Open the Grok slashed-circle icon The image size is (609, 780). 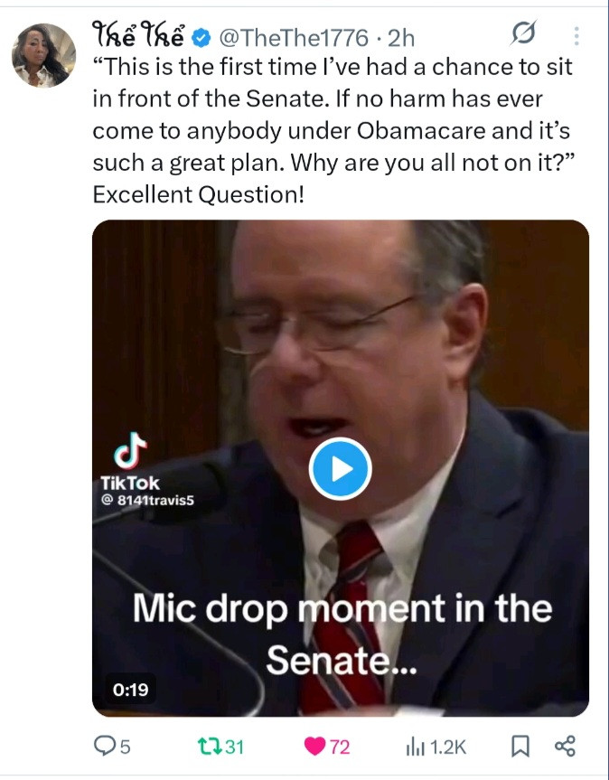[x=522, y=36]
